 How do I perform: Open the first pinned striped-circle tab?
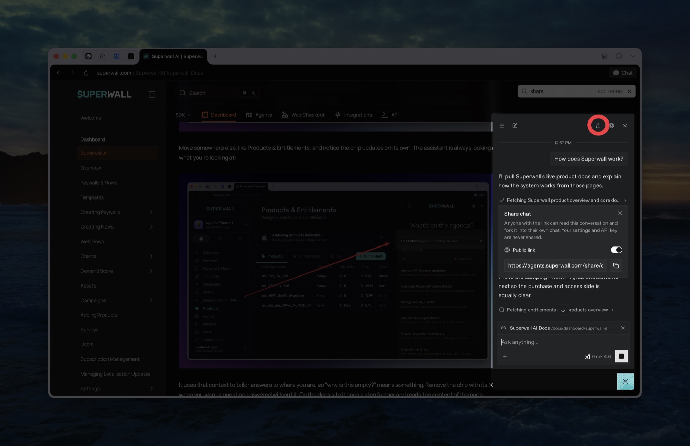click(88, 56)
